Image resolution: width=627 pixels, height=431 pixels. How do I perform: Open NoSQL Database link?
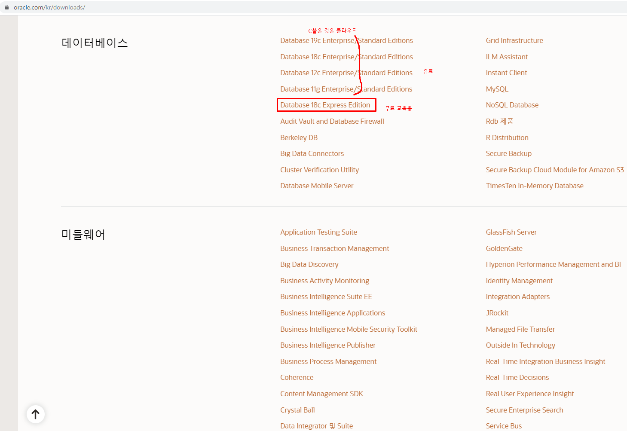pyautogui.click(x=512, y=105)
